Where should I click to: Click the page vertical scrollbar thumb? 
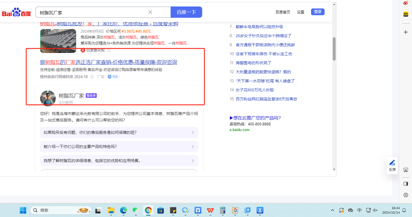point(334,48)
